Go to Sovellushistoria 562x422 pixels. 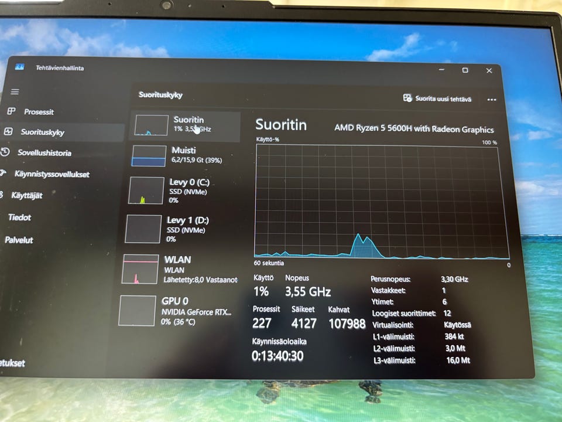tap(44, 153)
